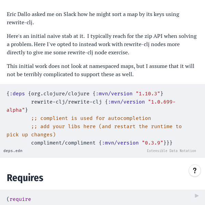205x205 pixels.
Task: Click the paragraph about the zip API
Action: click(x=102, y=44)
